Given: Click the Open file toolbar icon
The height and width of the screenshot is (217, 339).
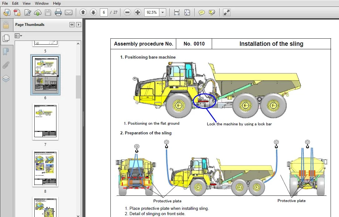Looking at the screenshot, I should click(x=7, y=12).
